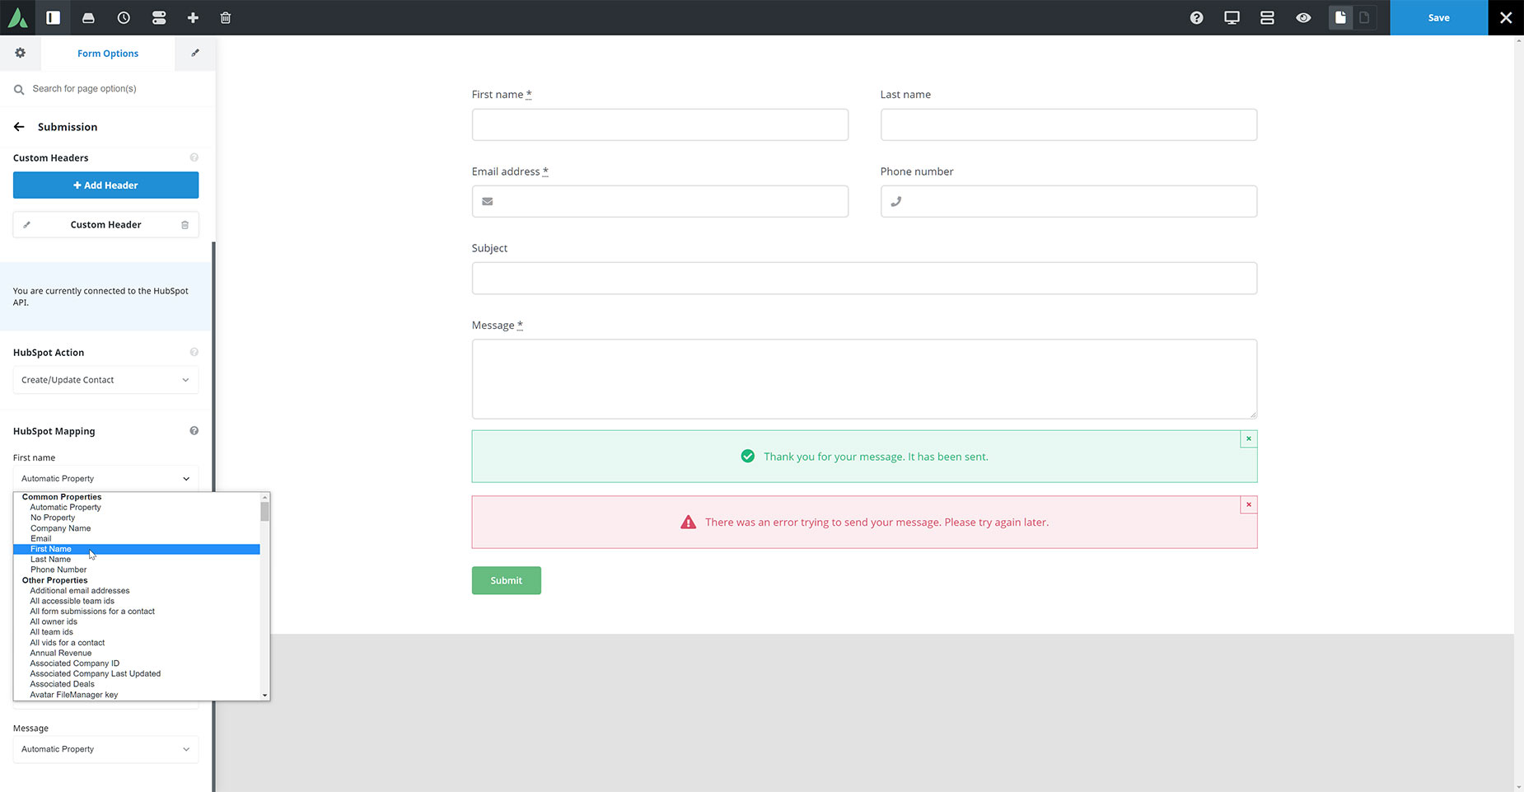Click the Subject input field

pyautogui.click(x=864, y=279)
